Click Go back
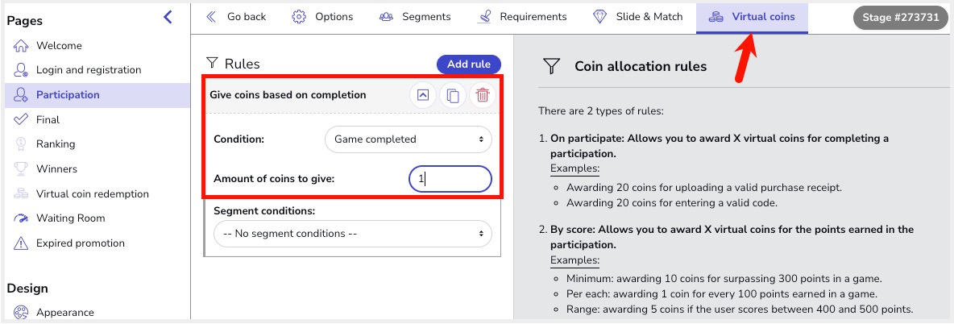The width and height of the screenshot is (954, 324). (236, 17)
